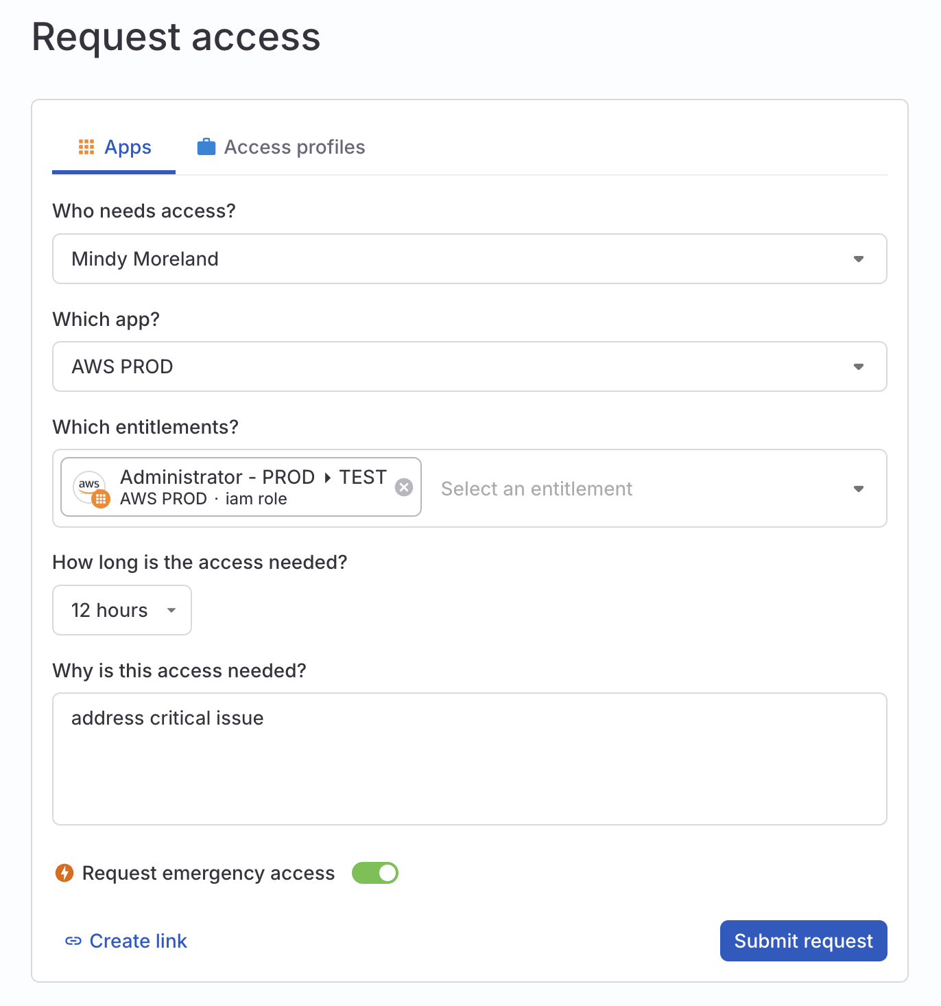Disable the Request emergency access toggle
The image size is (941, 1006).
pyautogui.click(x=374, y=872)
